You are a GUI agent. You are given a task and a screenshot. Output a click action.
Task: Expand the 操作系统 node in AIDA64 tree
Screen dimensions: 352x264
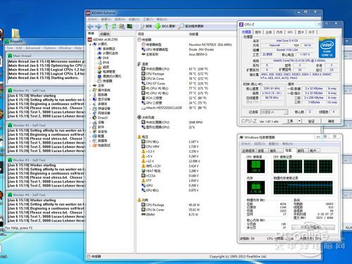click(90, 90)
